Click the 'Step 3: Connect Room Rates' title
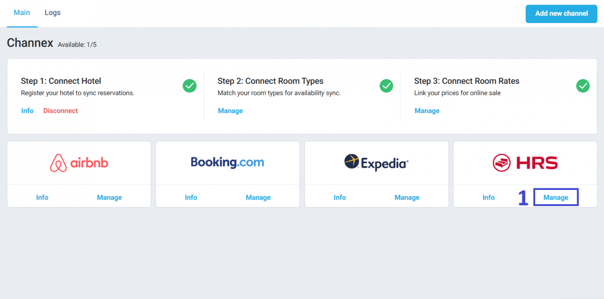 467,81
